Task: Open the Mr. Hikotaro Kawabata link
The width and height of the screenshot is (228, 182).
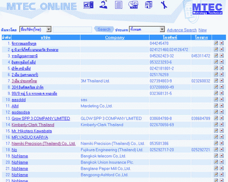Action: (32, 131)
